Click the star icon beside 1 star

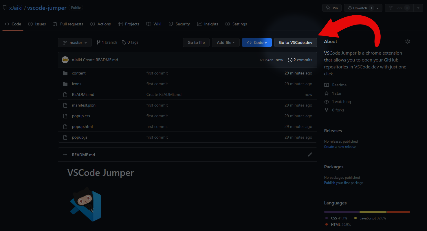pyautogui.click(x=327, y=94)
